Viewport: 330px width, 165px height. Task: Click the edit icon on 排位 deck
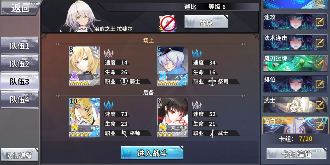tap(320, 84)
